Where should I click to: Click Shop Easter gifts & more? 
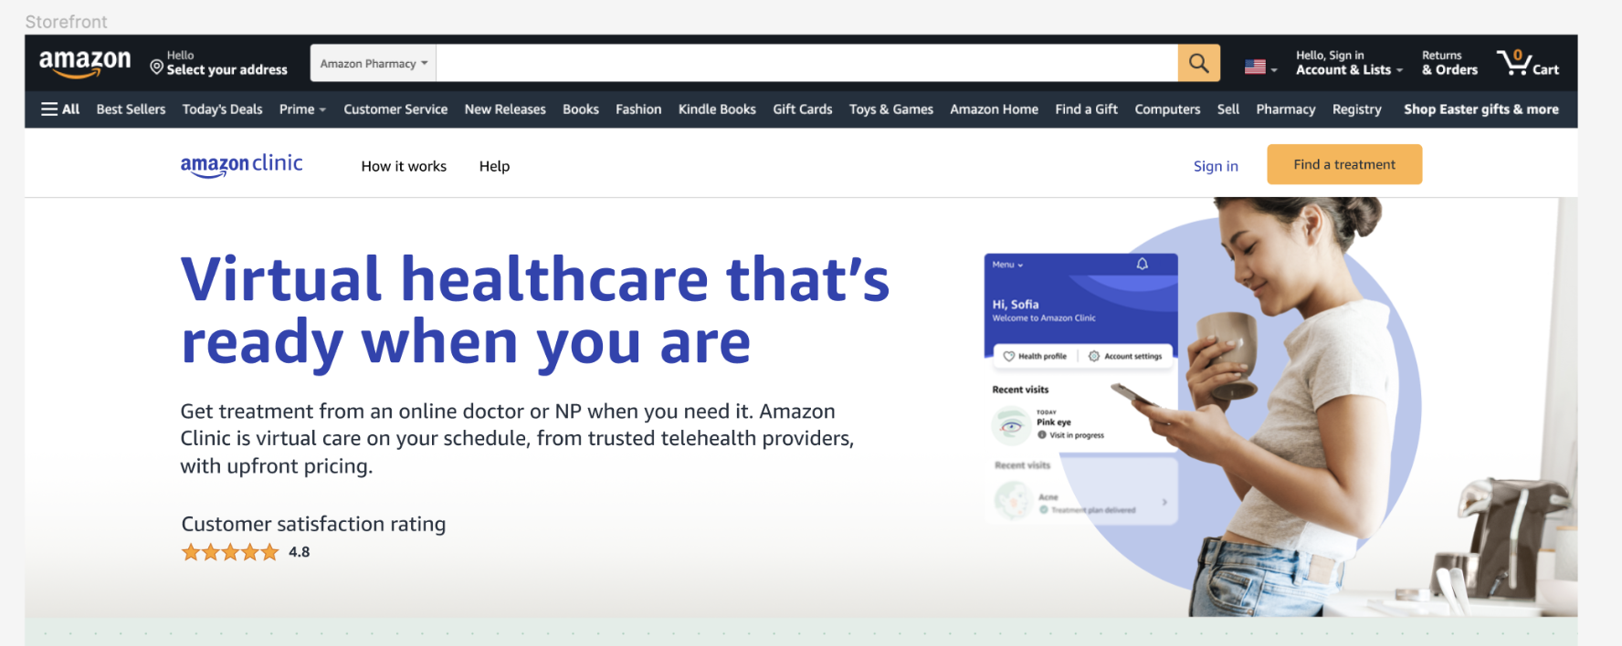[1481, 109]
